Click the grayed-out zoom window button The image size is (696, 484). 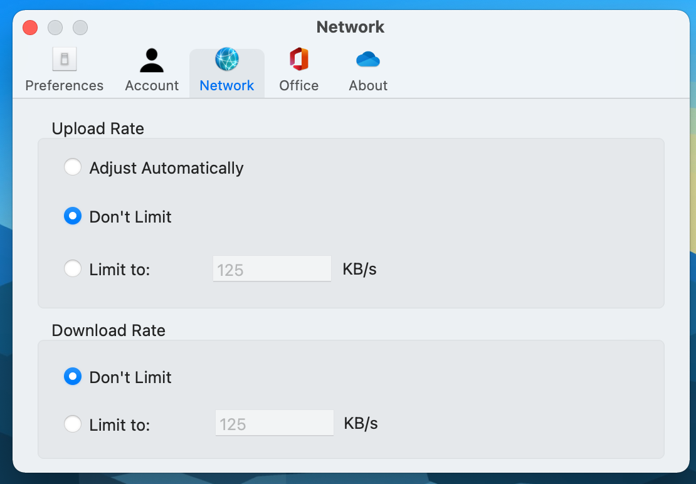80,28
